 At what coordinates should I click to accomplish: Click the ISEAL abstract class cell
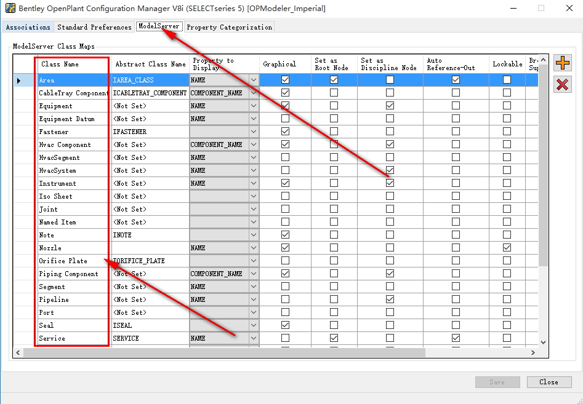150,325
